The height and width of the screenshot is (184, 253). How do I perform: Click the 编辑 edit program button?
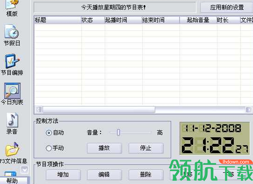point(104,175)
